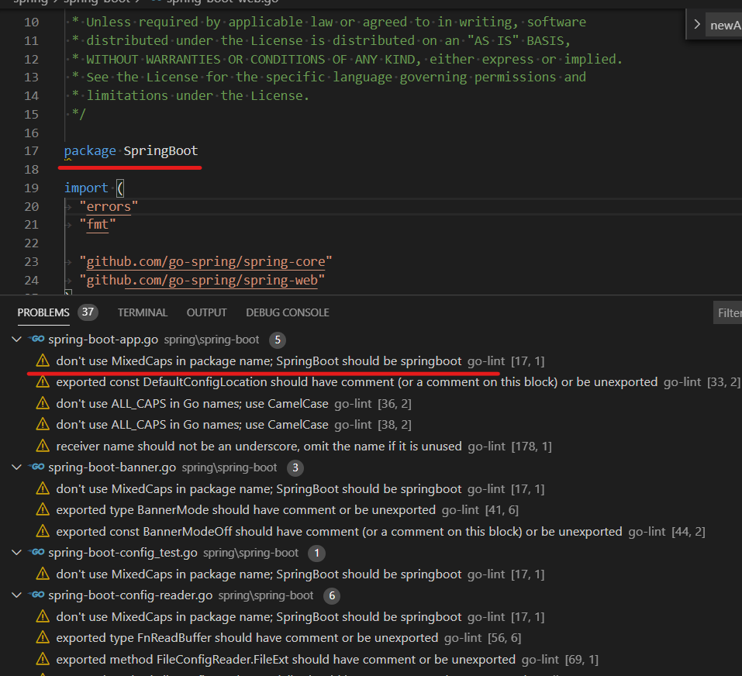The height and width of the screenshot is (676, 742).
Task: Follow the github.com/go-spring/spring-core import link
Action: pos(205,261)
